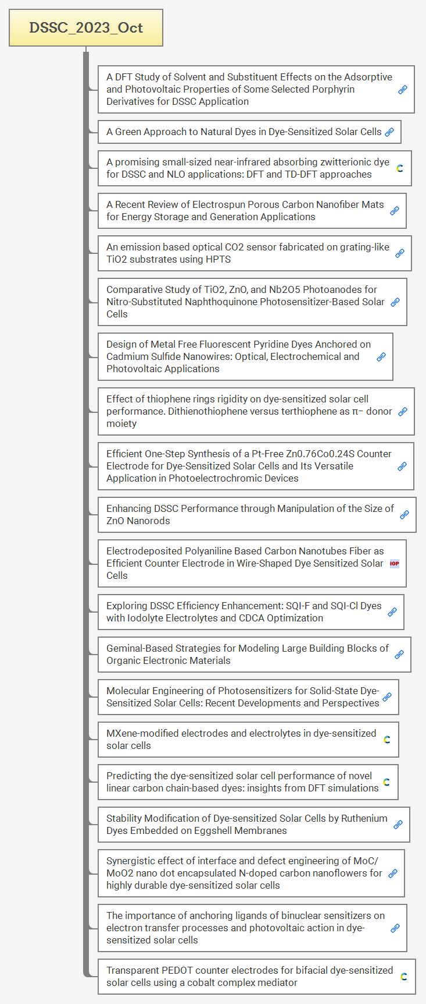
Task: Click link icon on SQI-F and SQI-Cl node
Action: [392, 612]
